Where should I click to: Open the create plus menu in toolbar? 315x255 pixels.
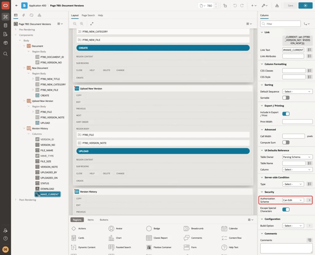coord(254,6)
